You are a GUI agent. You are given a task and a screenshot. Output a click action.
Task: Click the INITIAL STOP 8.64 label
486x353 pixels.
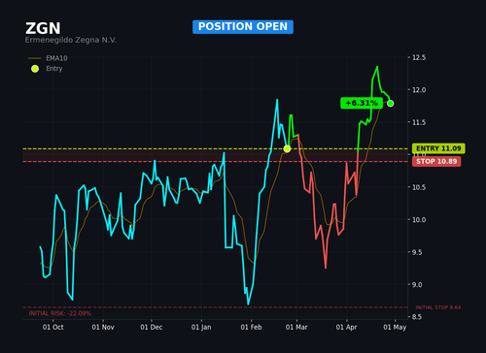tap(438, 307)
